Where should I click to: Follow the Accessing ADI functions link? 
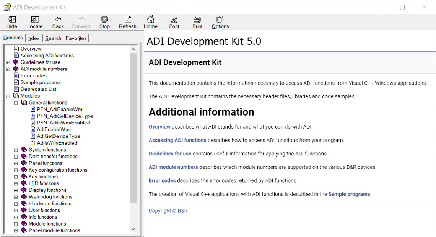(x=177, y=140)
